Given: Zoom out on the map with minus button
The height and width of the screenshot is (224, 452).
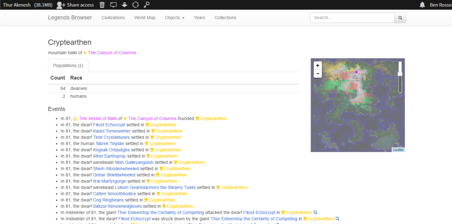Looking at the screenshot, I should tap(318, 74).
